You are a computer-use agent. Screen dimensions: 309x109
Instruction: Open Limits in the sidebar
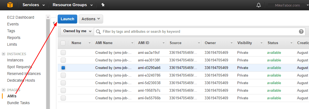pyautogui.click(x=12, y=45)
